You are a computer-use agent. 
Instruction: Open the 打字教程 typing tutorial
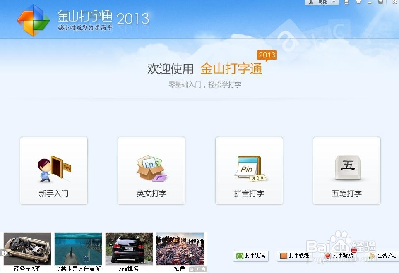[x=295, y=256]
